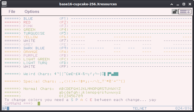Screen dimensions: 194x112
Task: Click the (F7) key hint
Action: [x=64, y=41]
